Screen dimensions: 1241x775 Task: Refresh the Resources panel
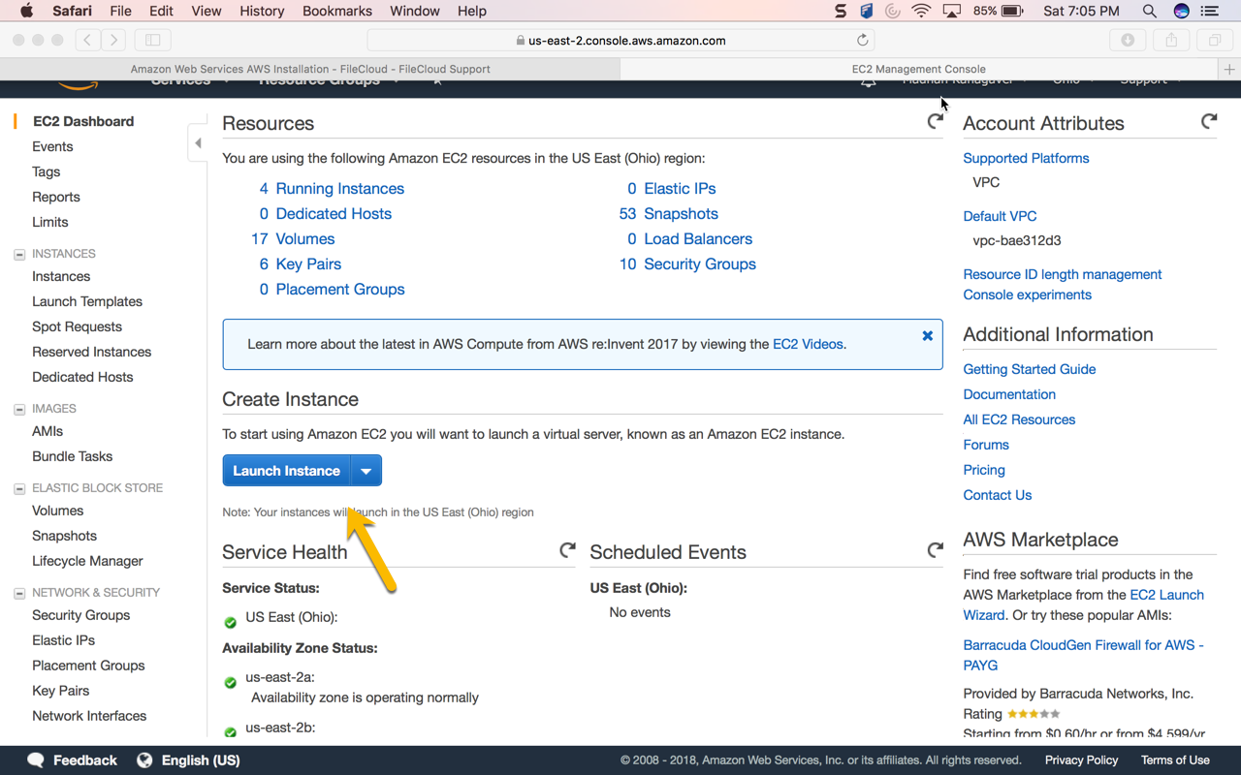pos(935,121)
